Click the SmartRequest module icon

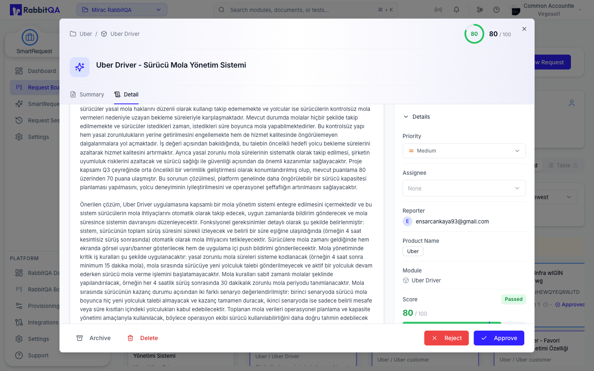tap(30, 38)
